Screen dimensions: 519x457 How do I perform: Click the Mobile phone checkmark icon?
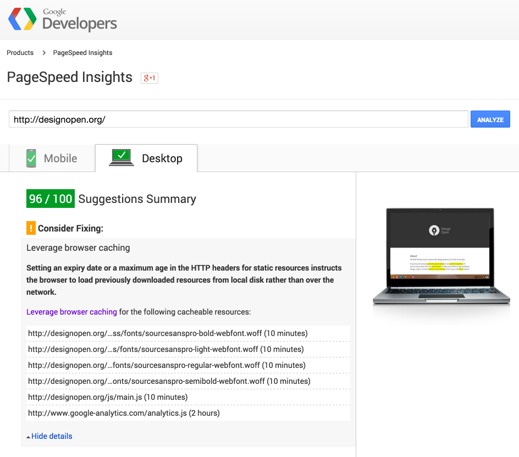(x=31, y=158)
